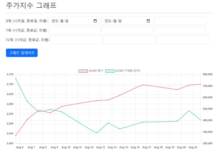Click the Aug 19 axis label
Screen dimensions: 218x152
(x=170, y=147)
